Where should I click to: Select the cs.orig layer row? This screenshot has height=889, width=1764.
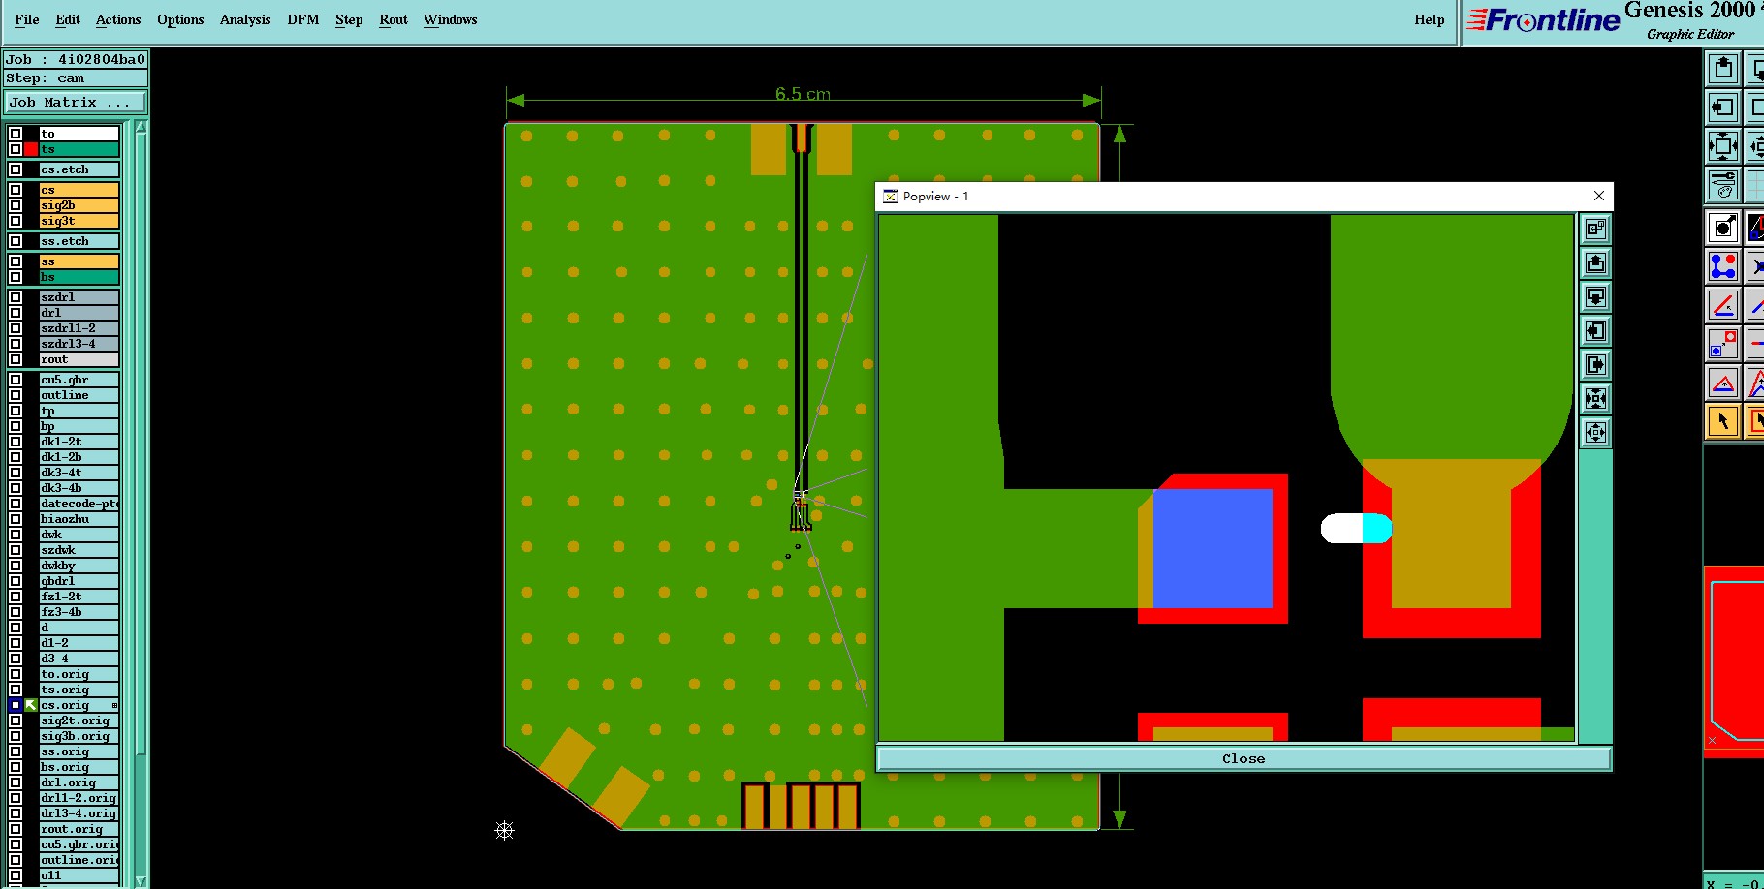pyautogui.click(x=78, y=705)
